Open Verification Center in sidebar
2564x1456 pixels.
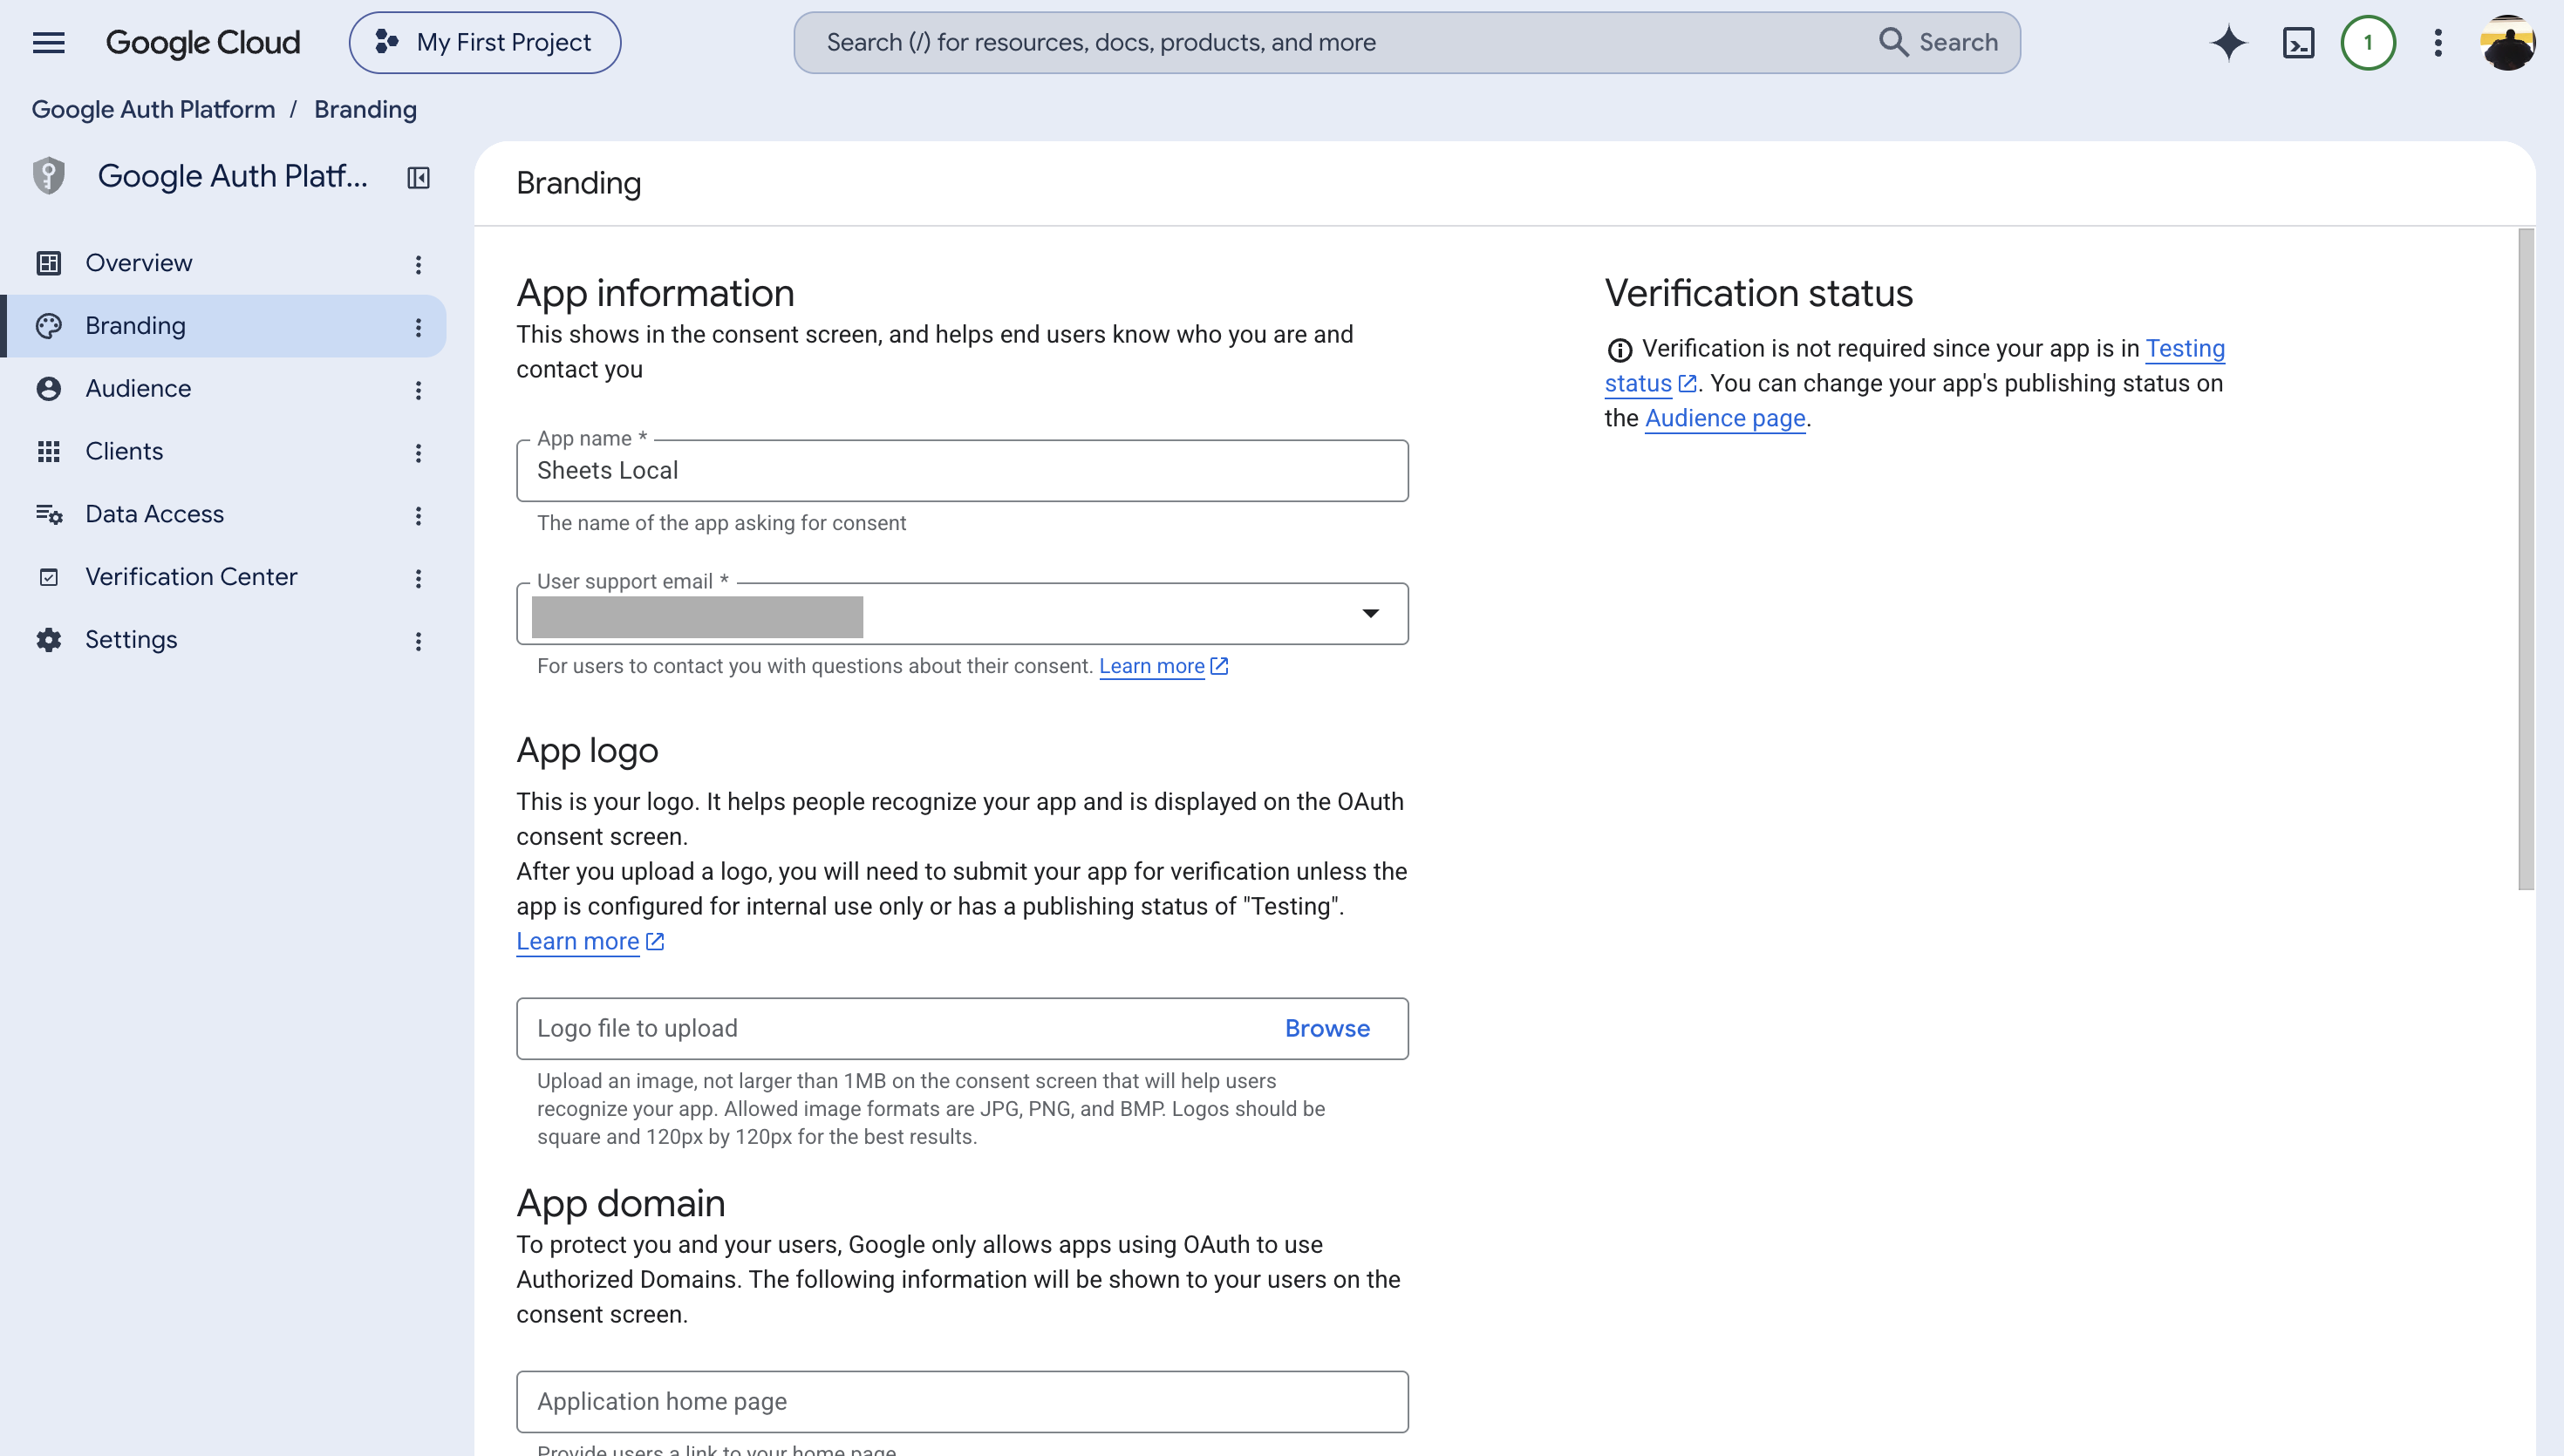(x=222, y=577)
